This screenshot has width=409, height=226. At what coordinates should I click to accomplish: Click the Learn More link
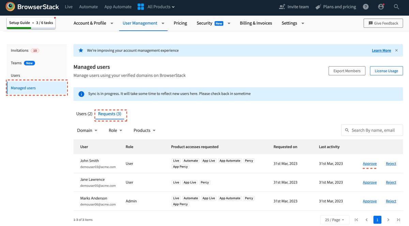[381, 50]
